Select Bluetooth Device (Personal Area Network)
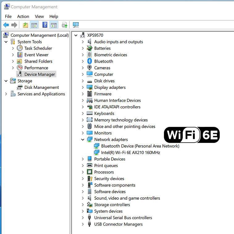The height and width of the screenshot is (234, 234). click(x=140, y=146)
